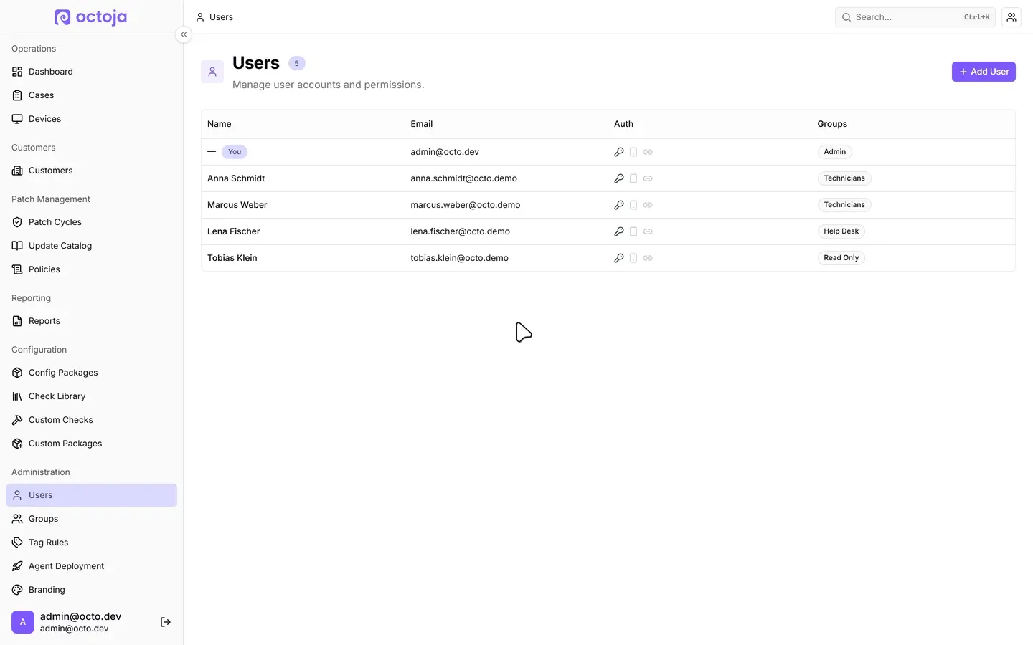Click the Customers building icon
This screenshot has width=1033, height=645.
[x=17, y=171]
